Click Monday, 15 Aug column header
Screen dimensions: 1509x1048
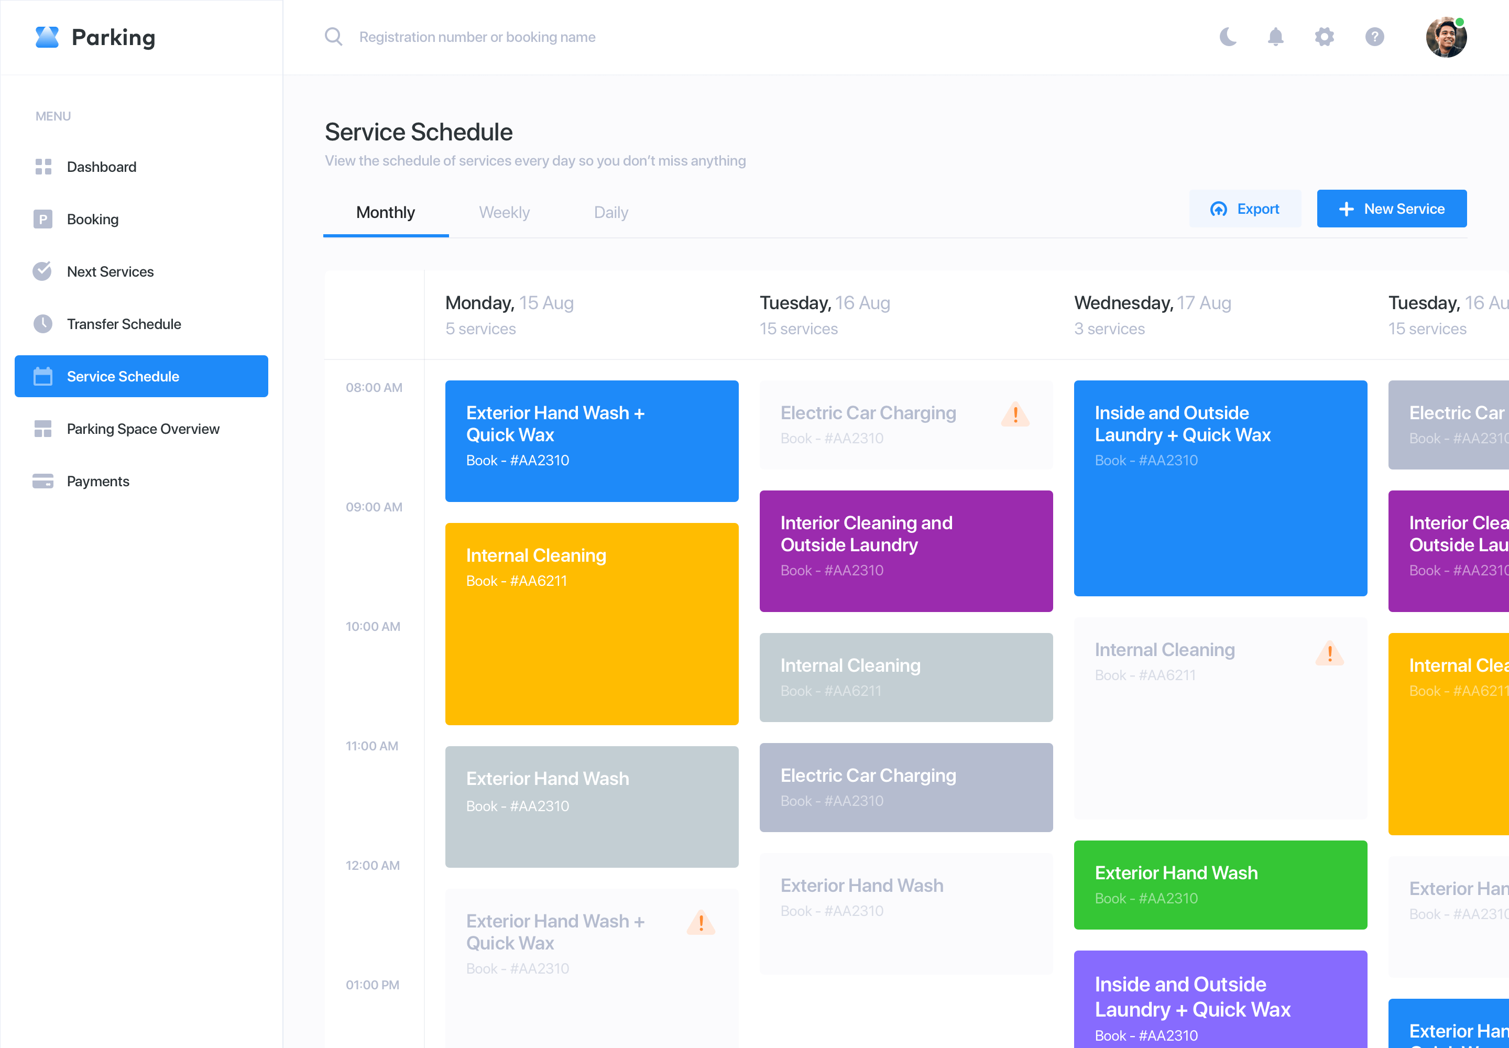[510, 303]
